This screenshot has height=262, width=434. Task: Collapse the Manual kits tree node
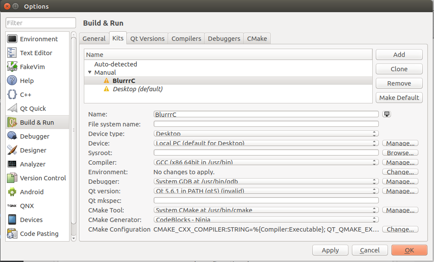click(x=90, y=73)
